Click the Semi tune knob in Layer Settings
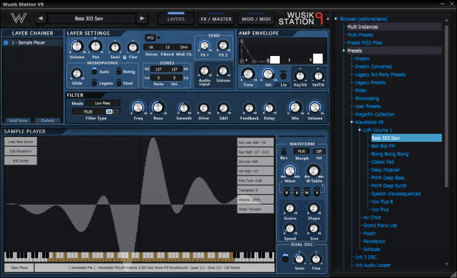This screenshot has width=457, height=278. click(x=115, y=47)
